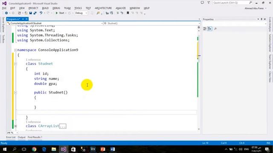Collapse the class Studnet block
This screenshot has width=273, height=153.
coord(15,64)
